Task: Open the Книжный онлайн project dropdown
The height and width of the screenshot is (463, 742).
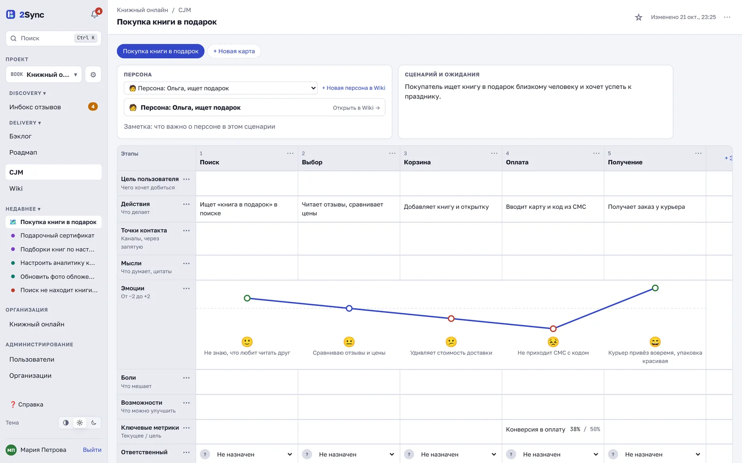Action: click(44, 75)
